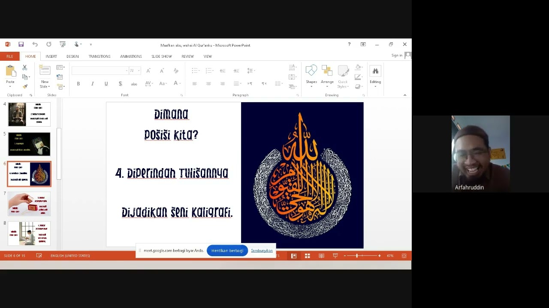Switch to the ANIMATIONS tab

point(131,56)
